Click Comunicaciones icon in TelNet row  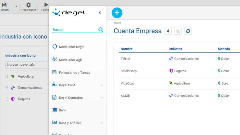pyautogui.click(x=171, y=58)
